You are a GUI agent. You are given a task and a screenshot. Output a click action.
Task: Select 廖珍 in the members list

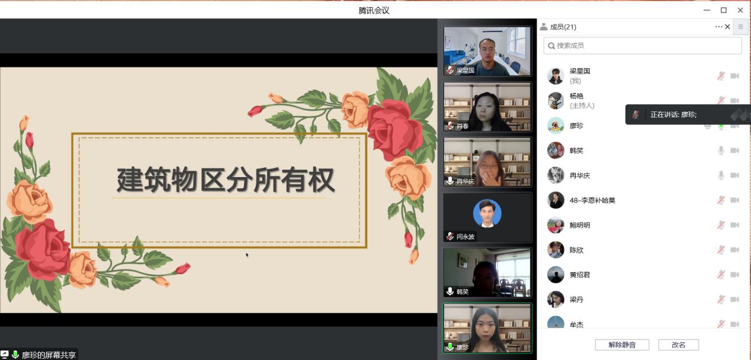(x=576, y=126)
